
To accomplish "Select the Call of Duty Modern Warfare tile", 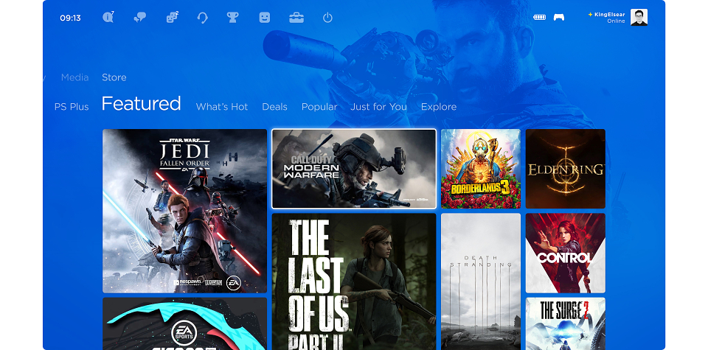I will (354, 169).
